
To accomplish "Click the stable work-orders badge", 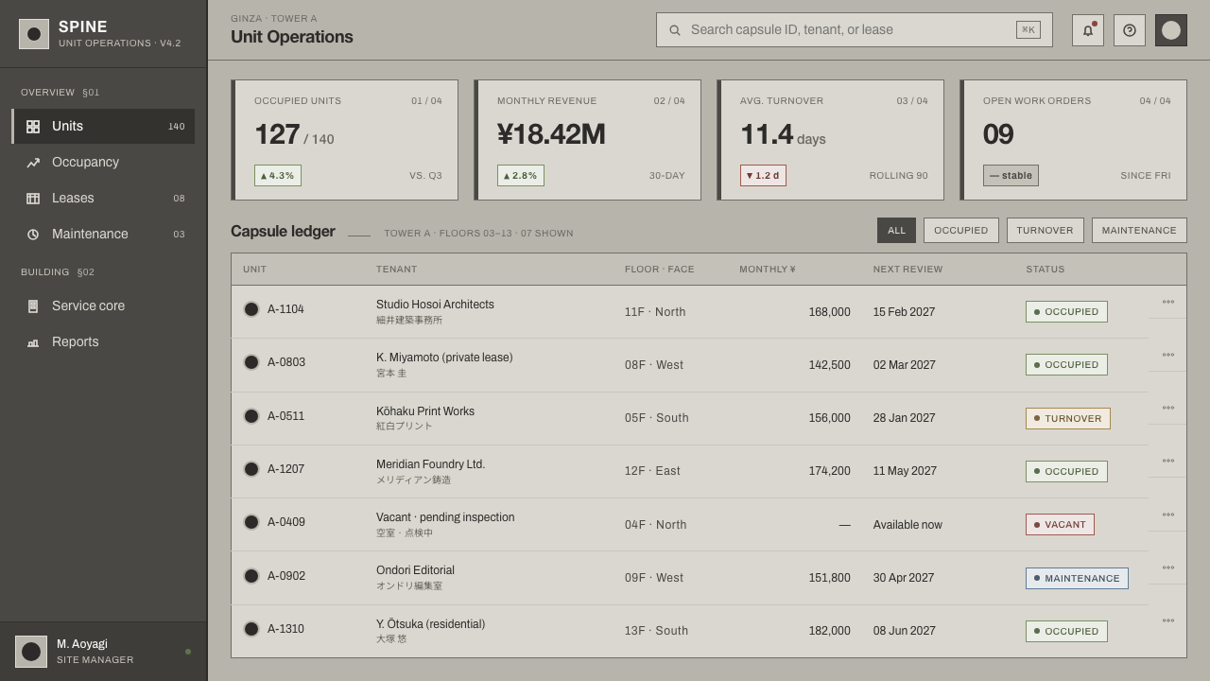I will (x=1011, y=176).
